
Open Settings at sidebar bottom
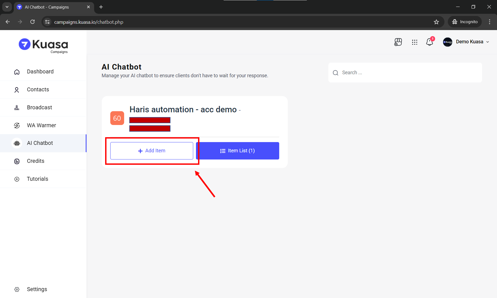pos(37,289)
